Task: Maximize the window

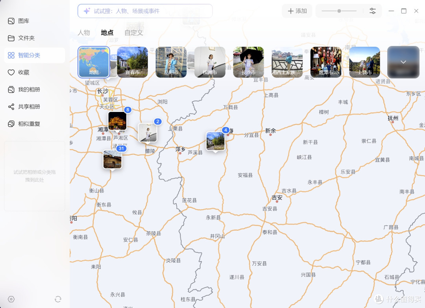Action: (x=404, y=11)
